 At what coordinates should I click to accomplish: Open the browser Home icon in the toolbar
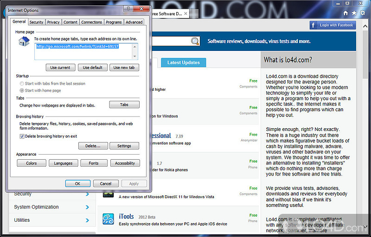(345, 13)
